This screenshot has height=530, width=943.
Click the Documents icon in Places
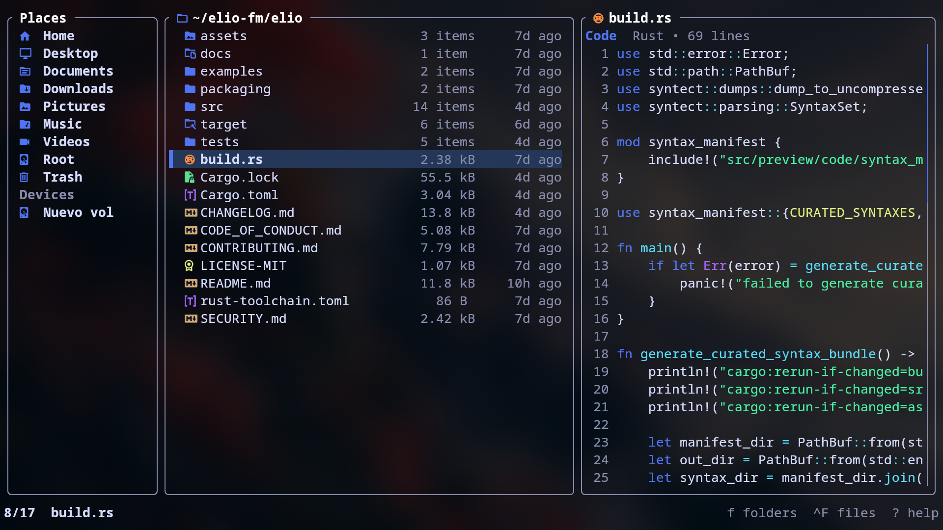coord(25,72)
